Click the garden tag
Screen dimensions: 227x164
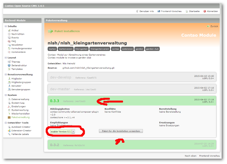point(139,49)
